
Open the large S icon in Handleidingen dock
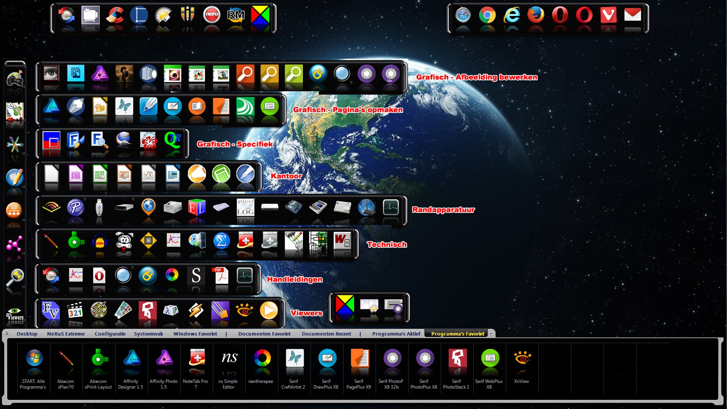(196, 275)
